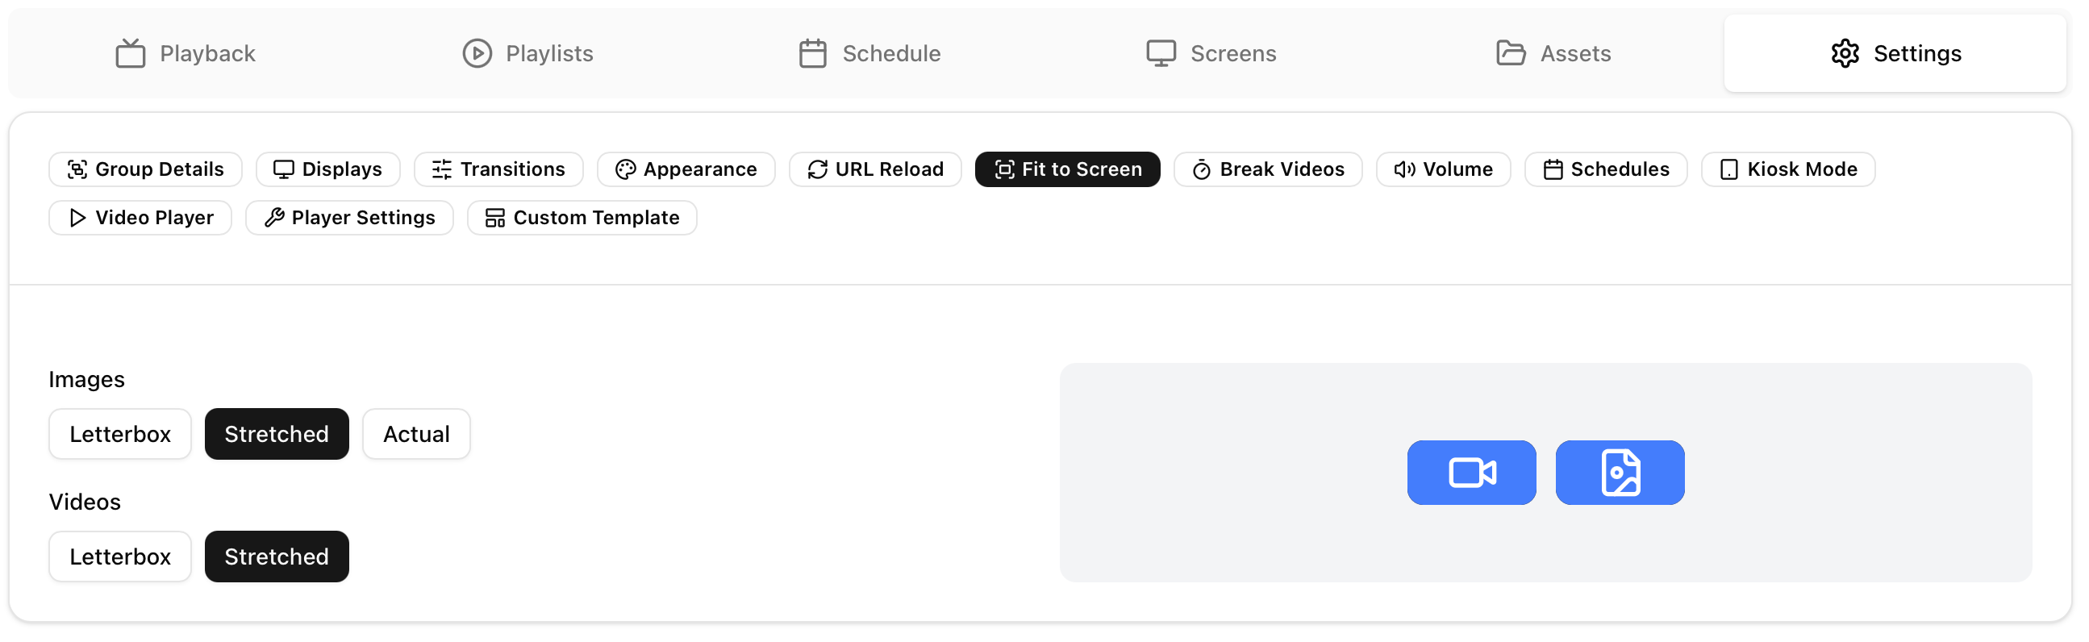The height and width of the screenshot is (642, 2089).
Task: Click the blue video camera preview icon
Action: click(x=1471, y=473)
